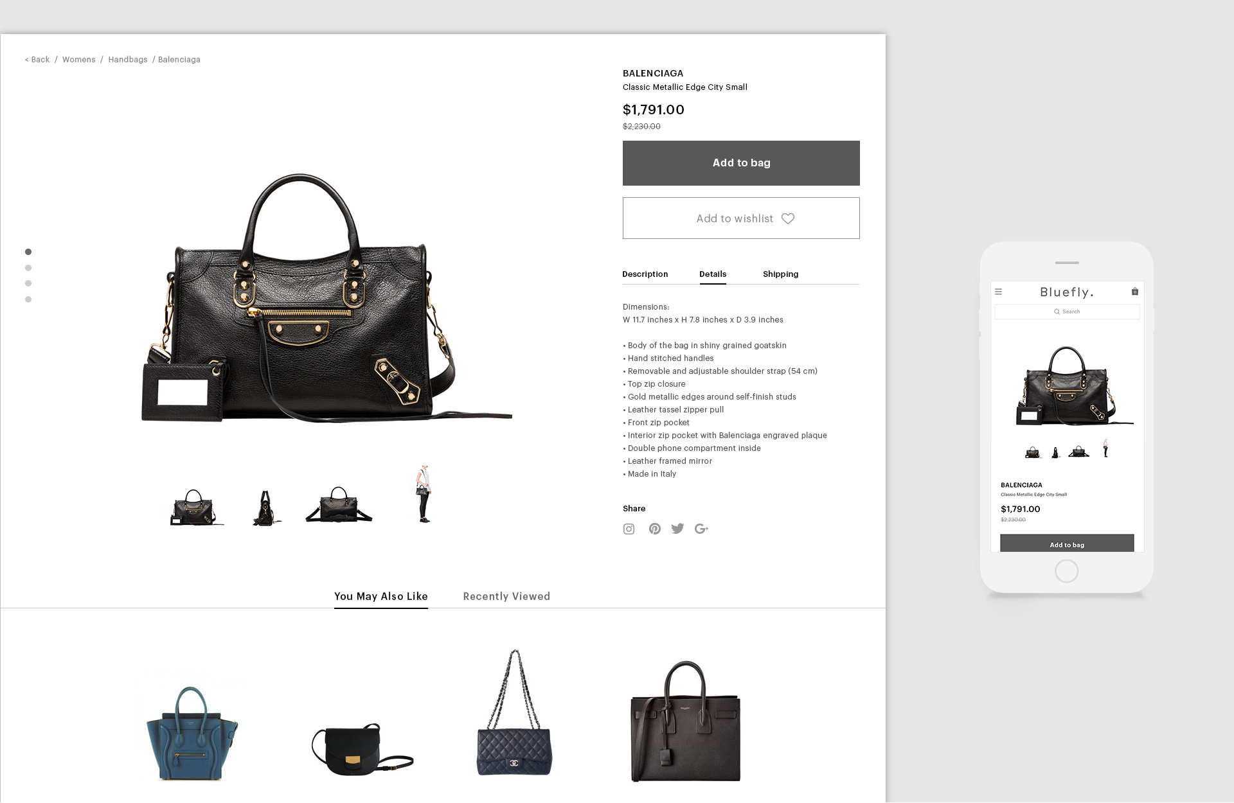Screen dimensions: 1234x803
Task: Click mobile search magnifier icon
Action: tap(1057, 312)
